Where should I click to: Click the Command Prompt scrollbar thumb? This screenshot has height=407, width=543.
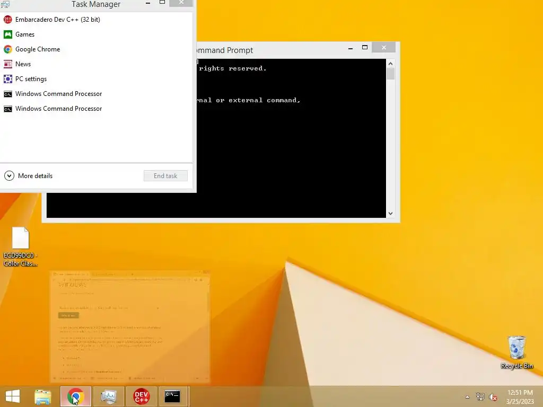(x=391, y=74)
